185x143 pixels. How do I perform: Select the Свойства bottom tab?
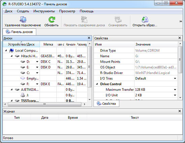tap(106, 103)
